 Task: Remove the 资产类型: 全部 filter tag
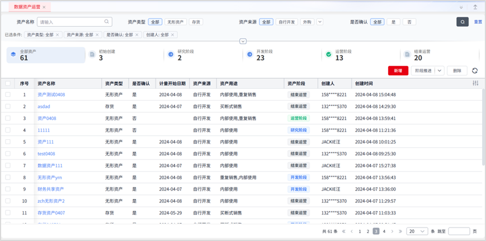(x=58, y=35)
